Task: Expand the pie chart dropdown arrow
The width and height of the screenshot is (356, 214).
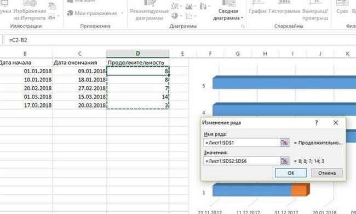Action: tap(181, 16)
